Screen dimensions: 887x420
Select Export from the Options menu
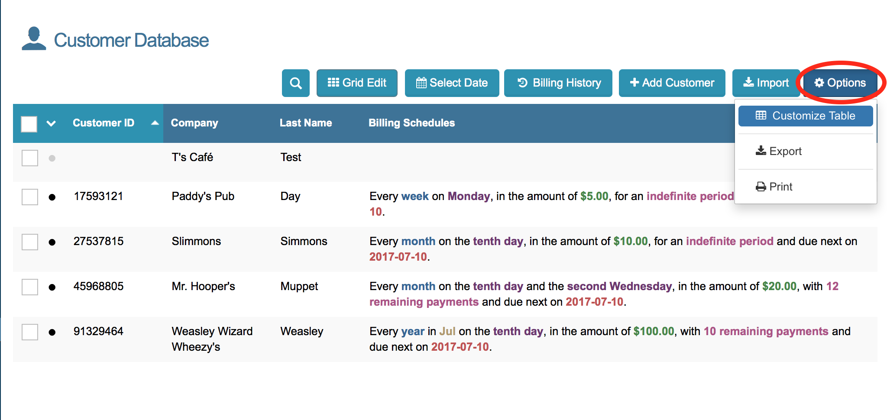tap(779, 151)
